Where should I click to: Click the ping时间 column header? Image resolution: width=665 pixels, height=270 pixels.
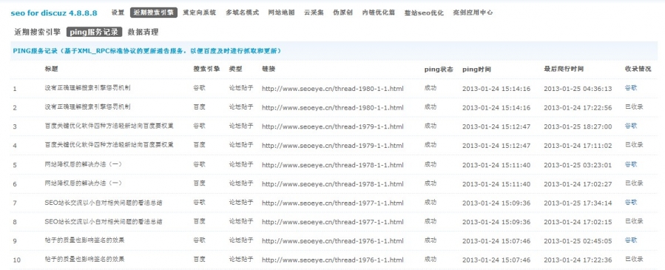pos(476,69)
